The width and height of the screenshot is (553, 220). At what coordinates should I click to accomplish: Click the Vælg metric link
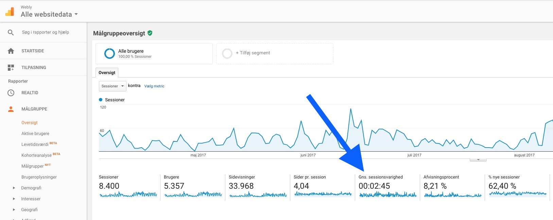154,86
